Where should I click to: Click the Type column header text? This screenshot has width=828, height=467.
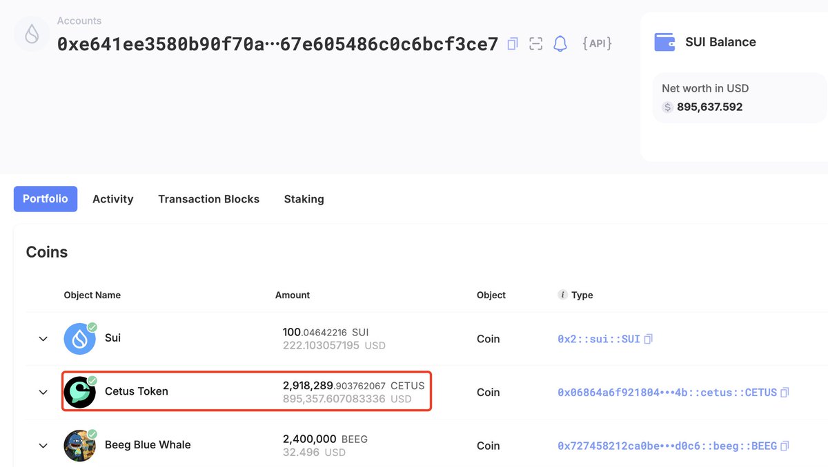pos(582,295)
